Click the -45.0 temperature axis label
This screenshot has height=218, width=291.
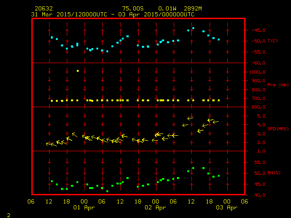coord(258,30)
